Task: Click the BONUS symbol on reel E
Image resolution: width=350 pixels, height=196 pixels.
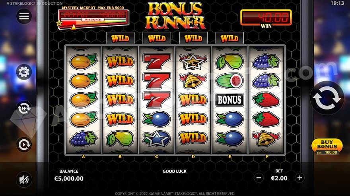Action: click(230, 100)
